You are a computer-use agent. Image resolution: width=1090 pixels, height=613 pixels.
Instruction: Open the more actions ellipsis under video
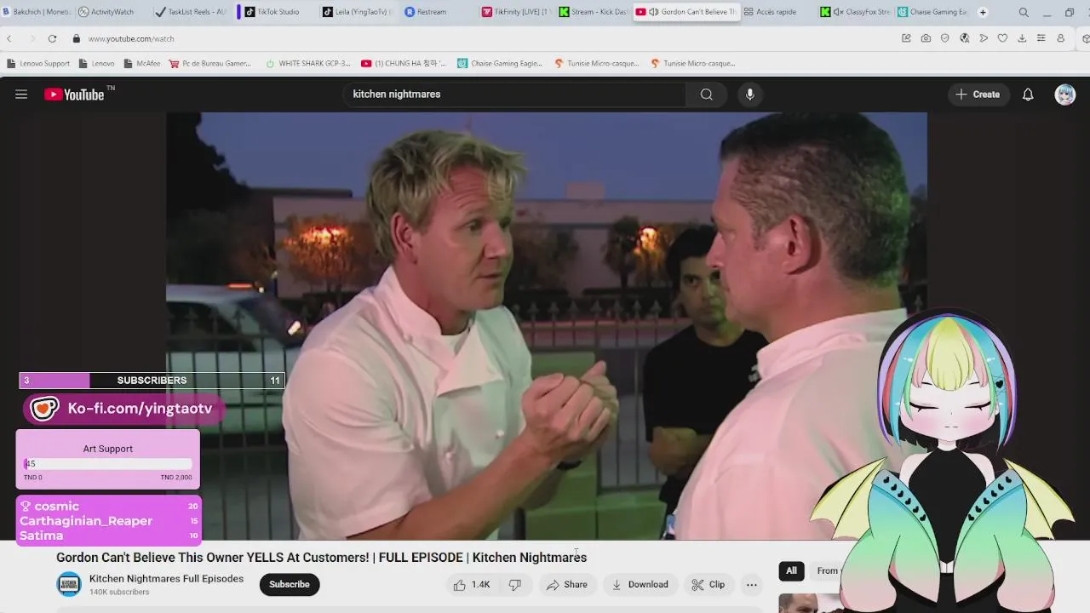coord(751,585)
